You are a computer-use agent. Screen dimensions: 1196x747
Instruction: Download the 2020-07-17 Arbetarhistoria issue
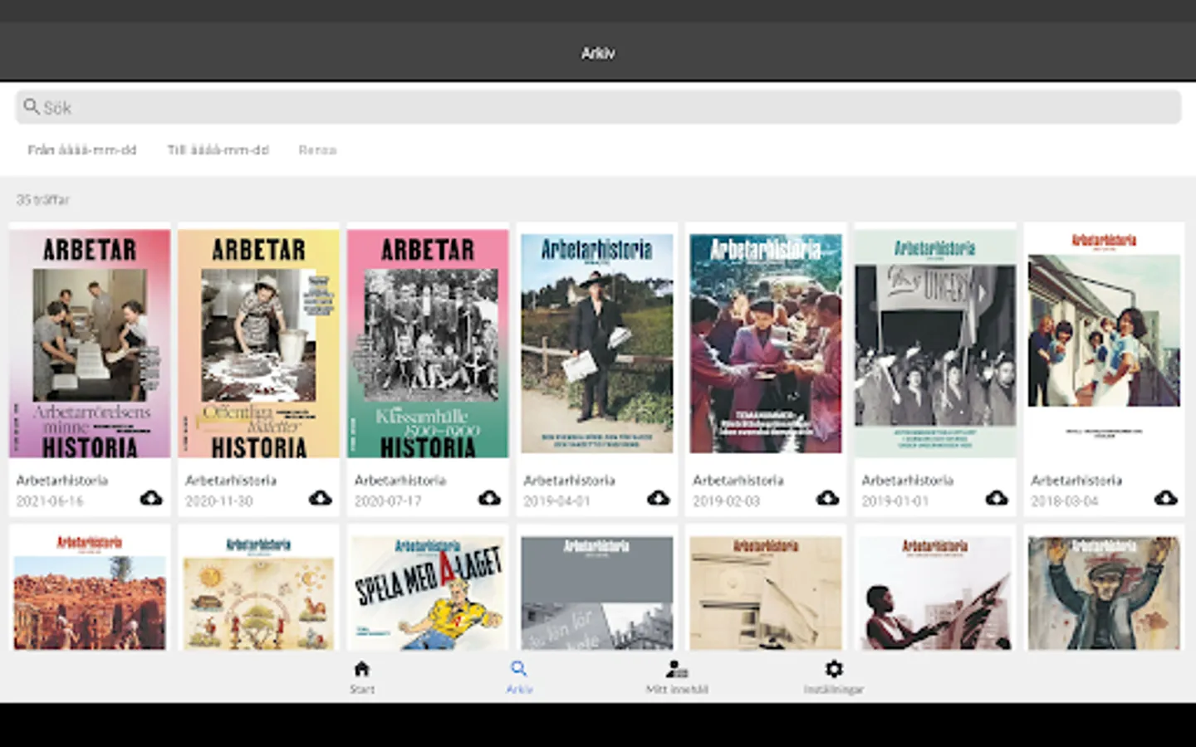(x=489, y=498)
